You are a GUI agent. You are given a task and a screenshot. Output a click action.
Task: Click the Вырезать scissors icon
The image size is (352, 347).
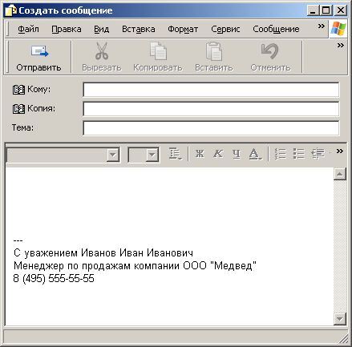click(x=102, y=50)
